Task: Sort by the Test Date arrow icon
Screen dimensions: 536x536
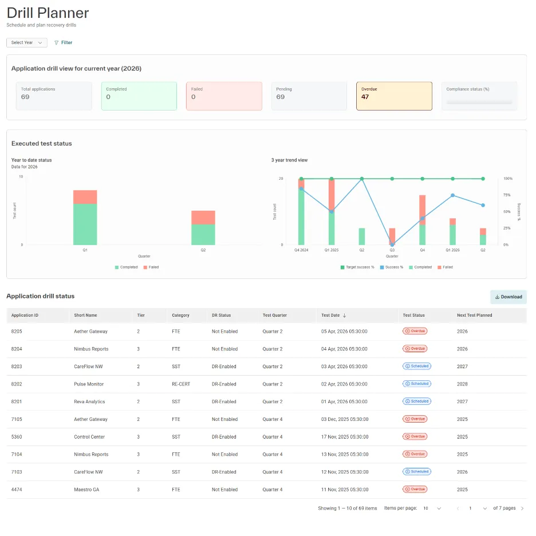Action: (x=344, y=315)
